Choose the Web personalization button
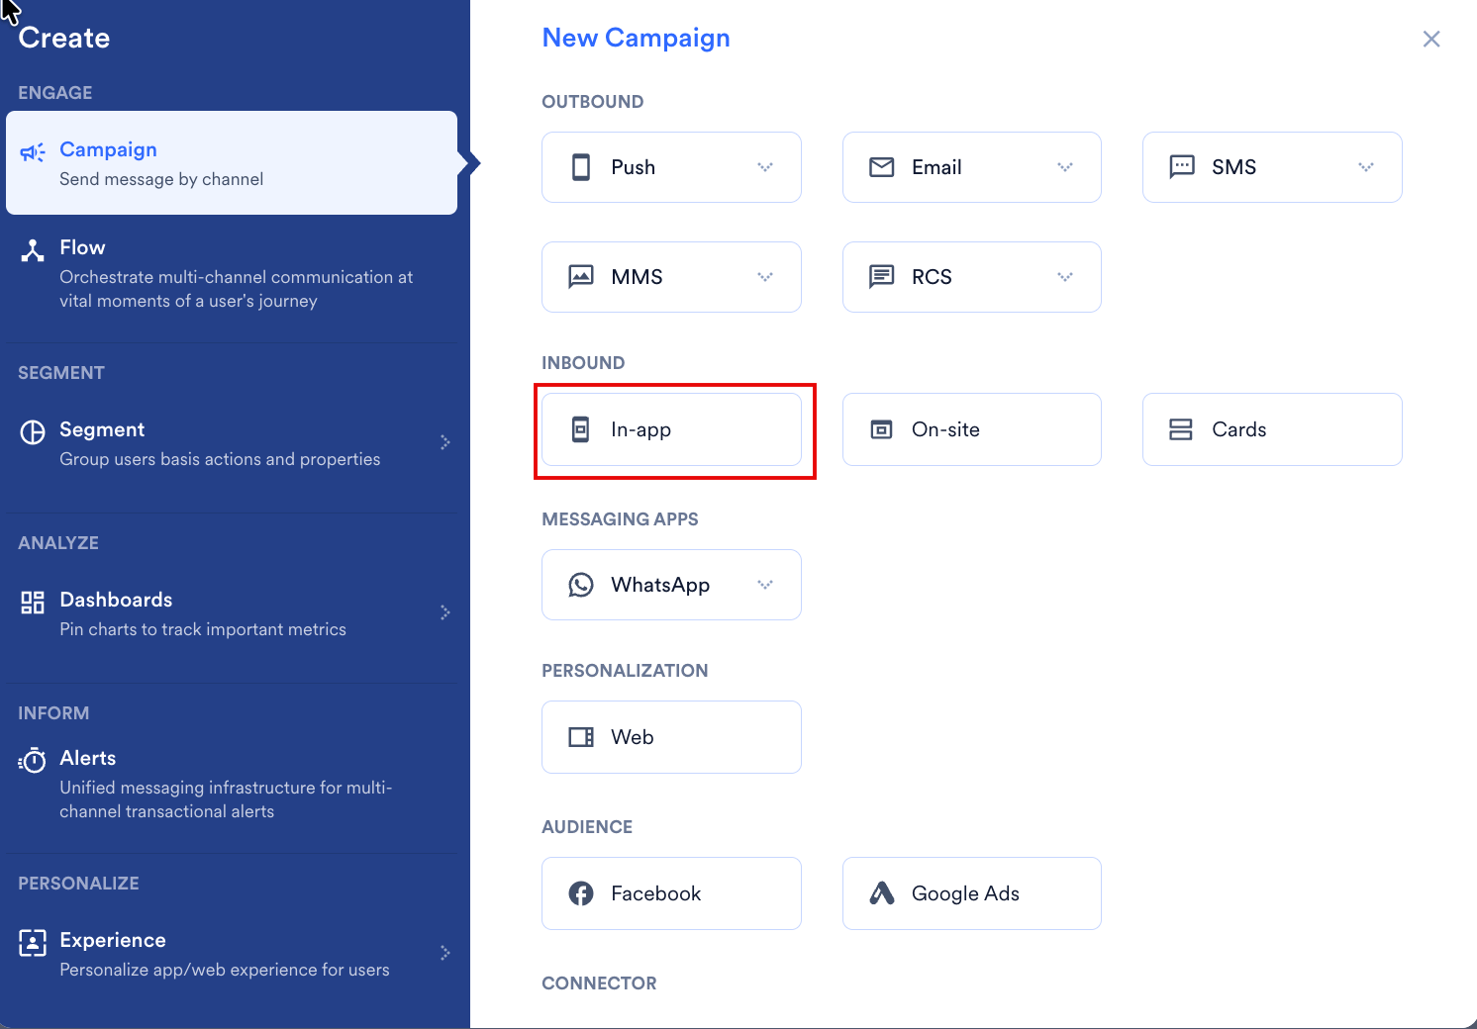 [x=671, y=737]
